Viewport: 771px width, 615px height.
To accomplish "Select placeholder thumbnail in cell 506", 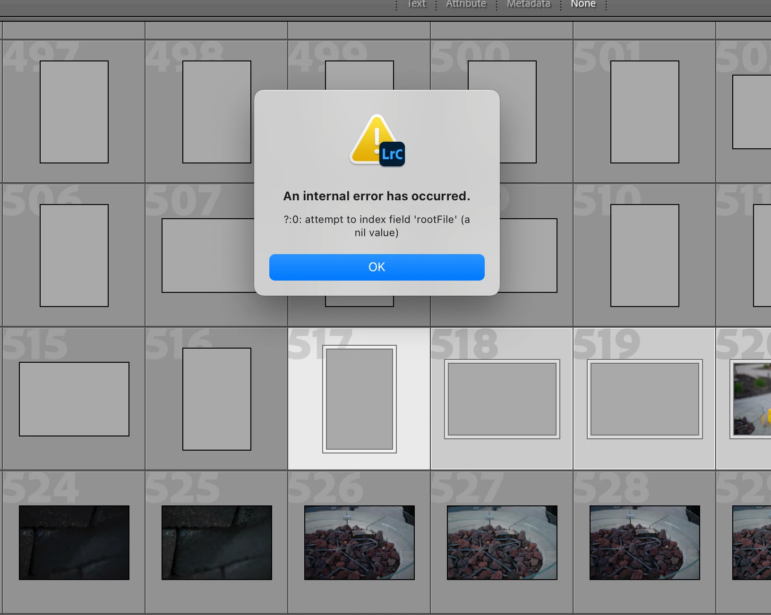I will 74,256.
